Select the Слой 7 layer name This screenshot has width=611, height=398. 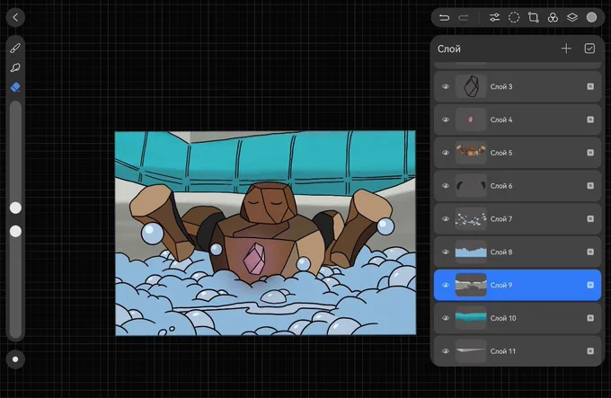501,219
